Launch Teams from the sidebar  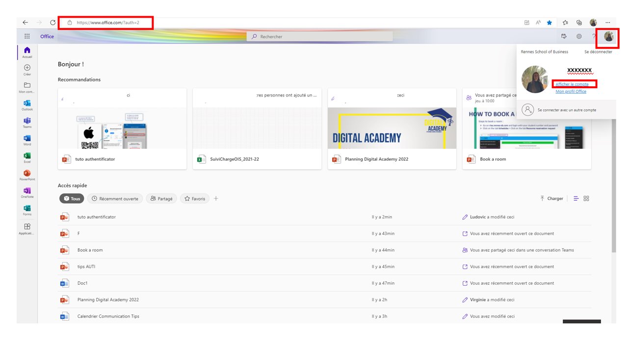(27, 123)
